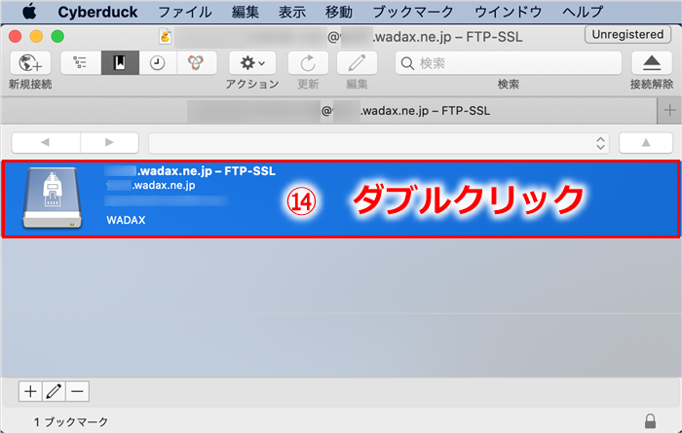Open the 表示 menu

[x=292, y=12]
